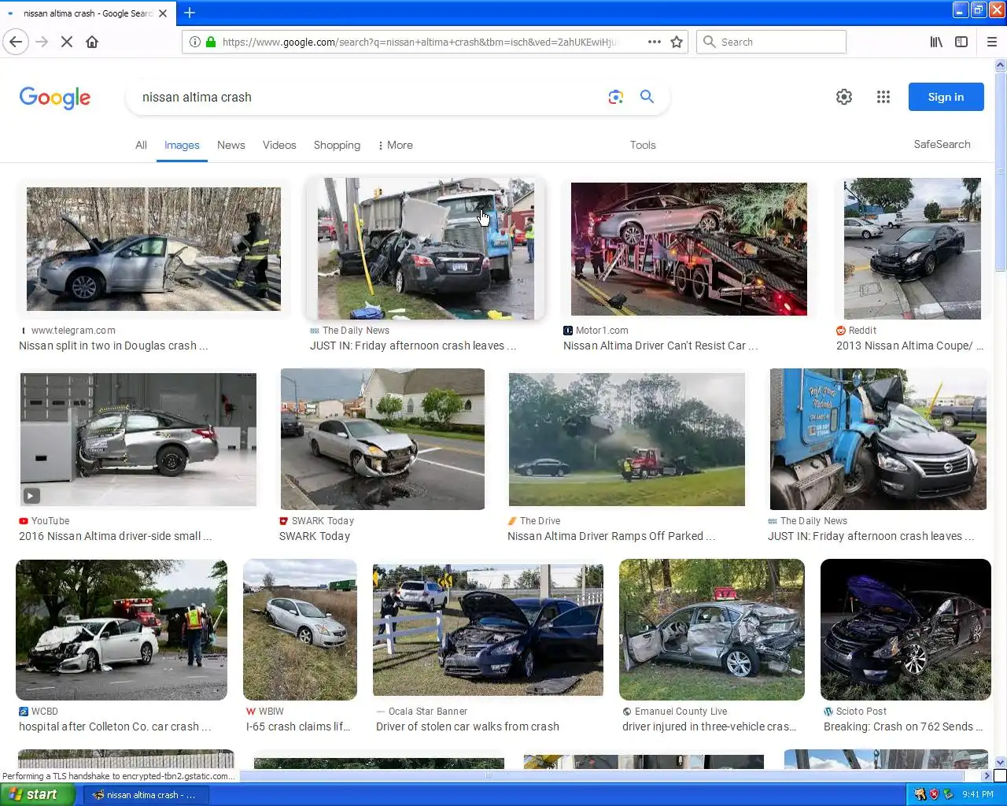The image size is (1007, 806).
Task: Open Nissan split in two Douglas crash image
Action: pos(153,249)
